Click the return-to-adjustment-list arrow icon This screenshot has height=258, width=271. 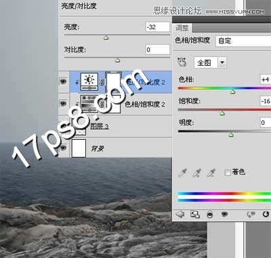(180, 214)
